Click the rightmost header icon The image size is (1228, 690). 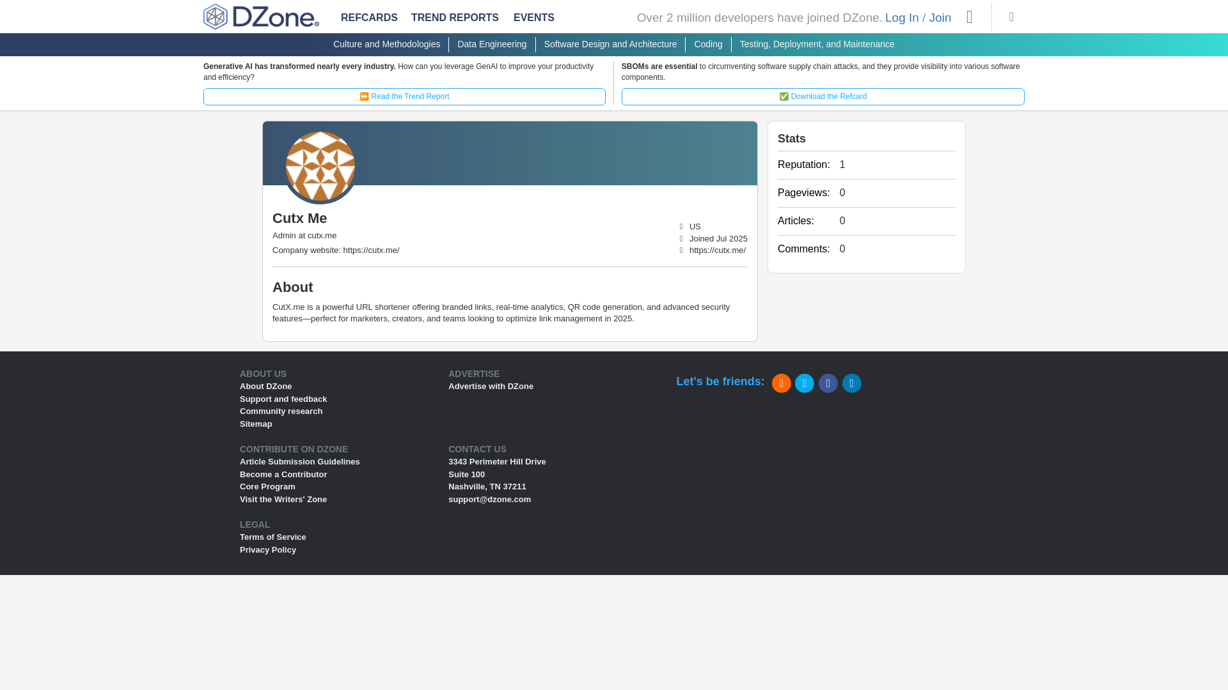(x=1011, y=17)
